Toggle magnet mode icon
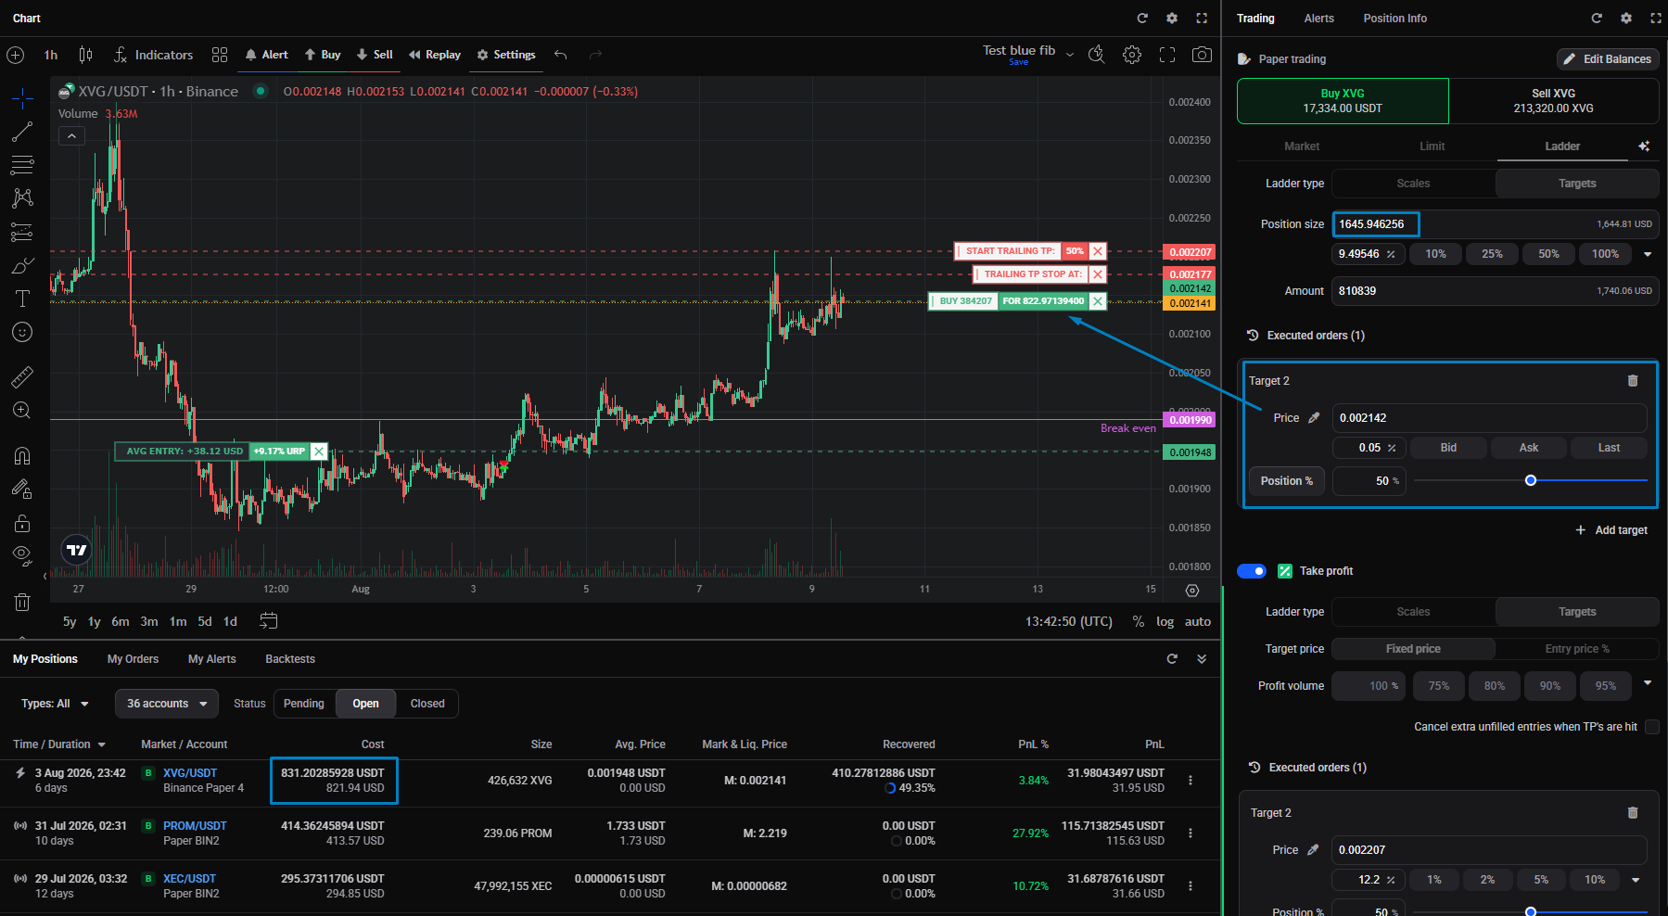The image size is (1668, 916). 22,455
